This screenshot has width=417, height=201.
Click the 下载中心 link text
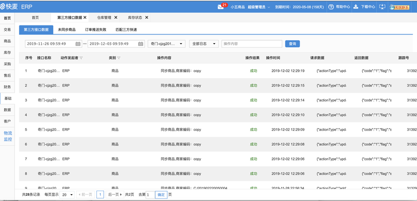[368, 7]
